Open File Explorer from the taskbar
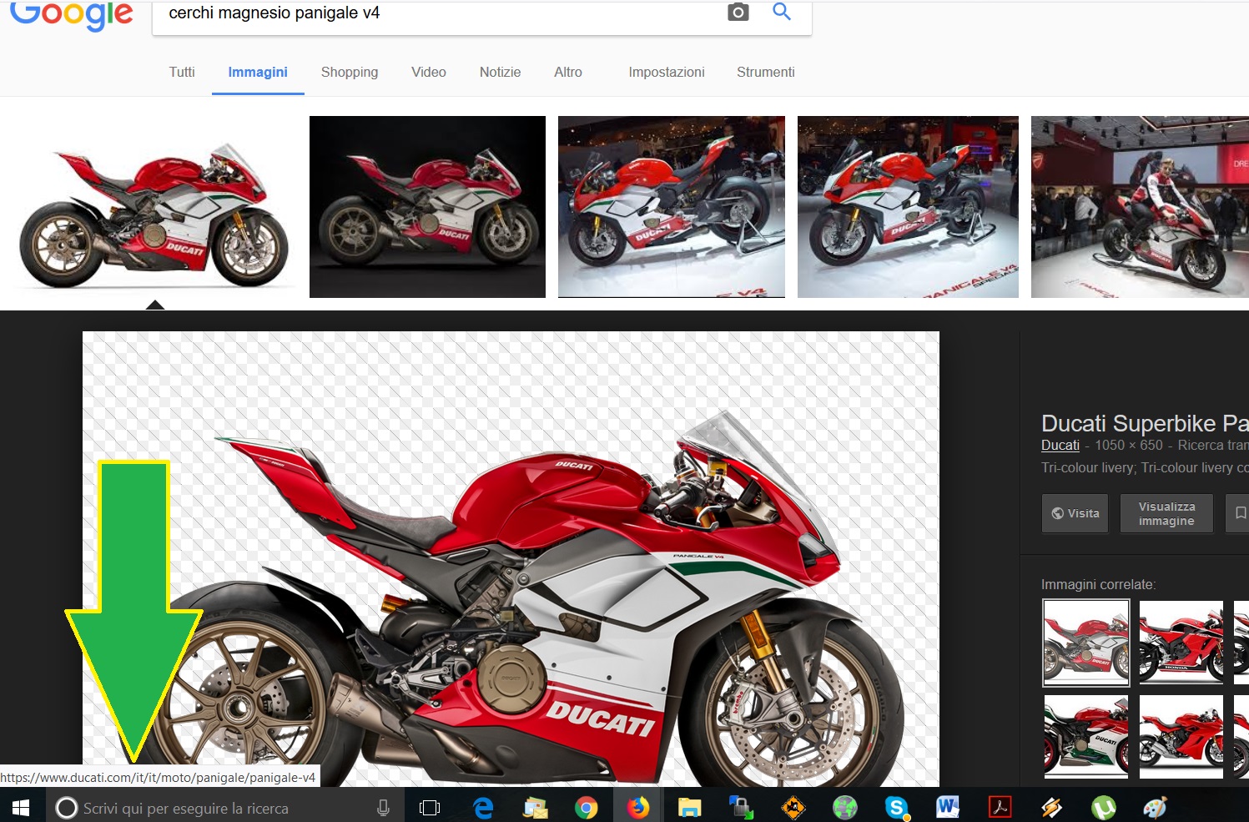The width and height of the screenshot is (1249, 822). click(690, 808)
